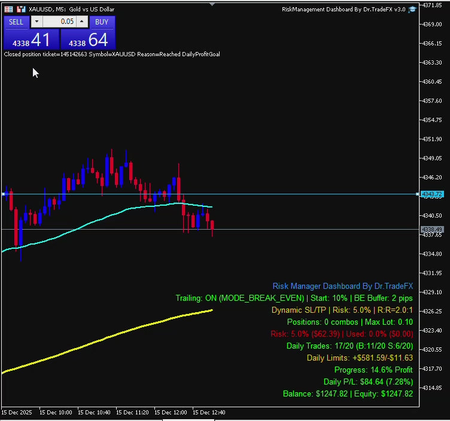Click the buy price 4338 64 tile
Viewport: 450px width, 421px height.
tap(87, 40)
